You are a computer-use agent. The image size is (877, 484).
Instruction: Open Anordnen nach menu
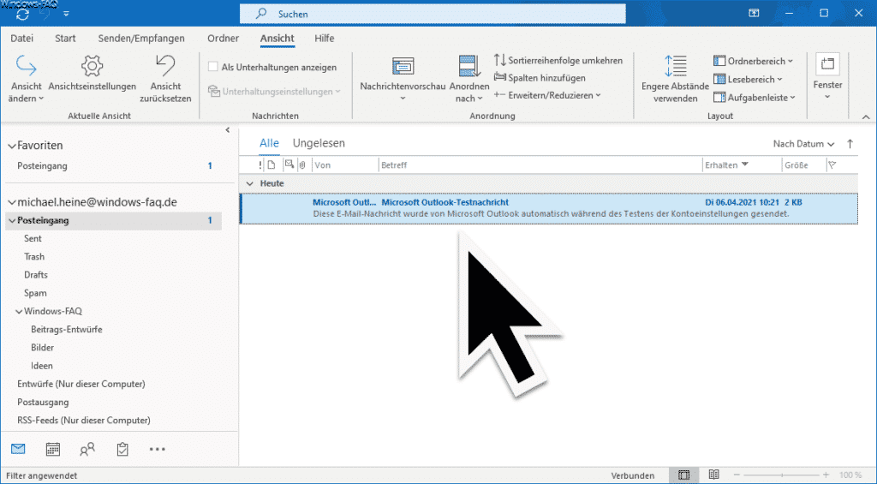tap(469, 80)
